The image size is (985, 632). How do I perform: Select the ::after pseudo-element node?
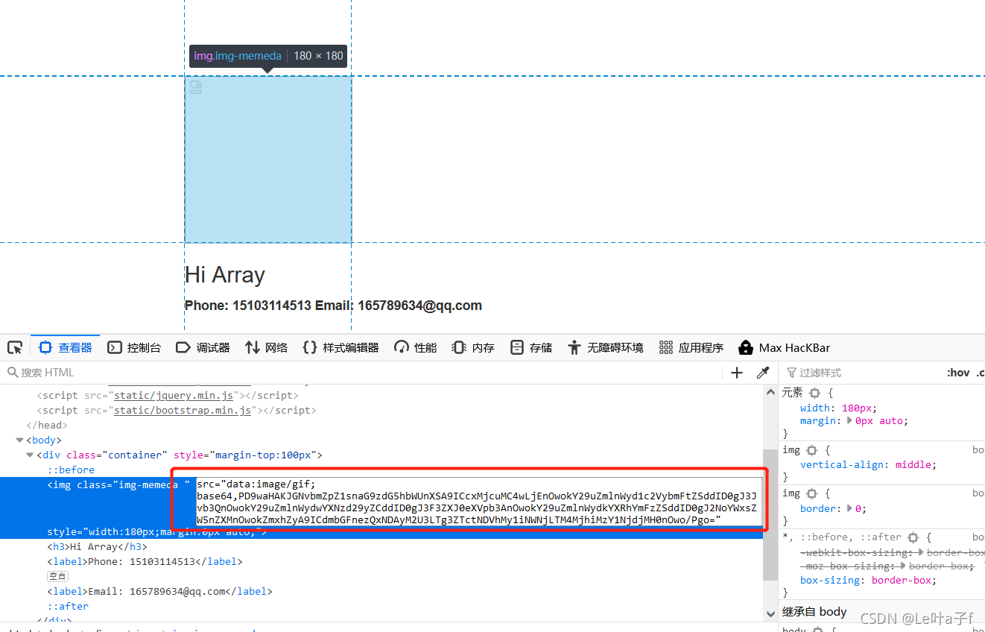pos(68,607)
